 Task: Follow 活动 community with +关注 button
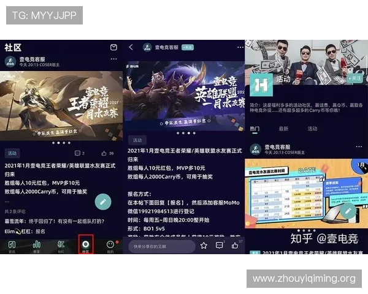pyautogui.click(x=355, y=78)
